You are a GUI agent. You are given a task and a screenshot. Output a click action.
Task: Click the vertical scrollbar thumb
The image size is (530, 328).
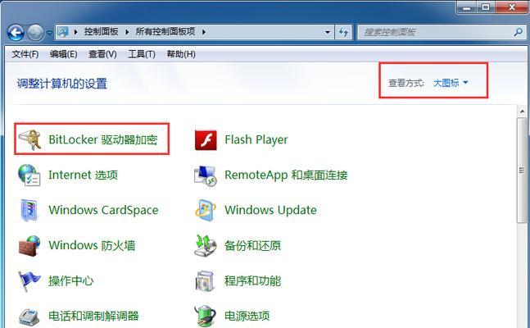[x=522, y=171]
